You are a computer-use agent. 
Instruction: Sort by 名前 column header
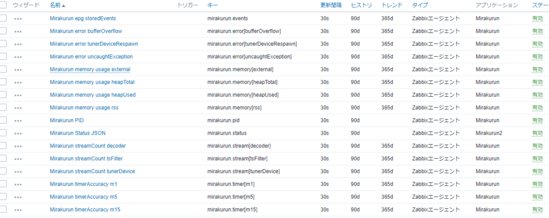[x=57, y=5]
